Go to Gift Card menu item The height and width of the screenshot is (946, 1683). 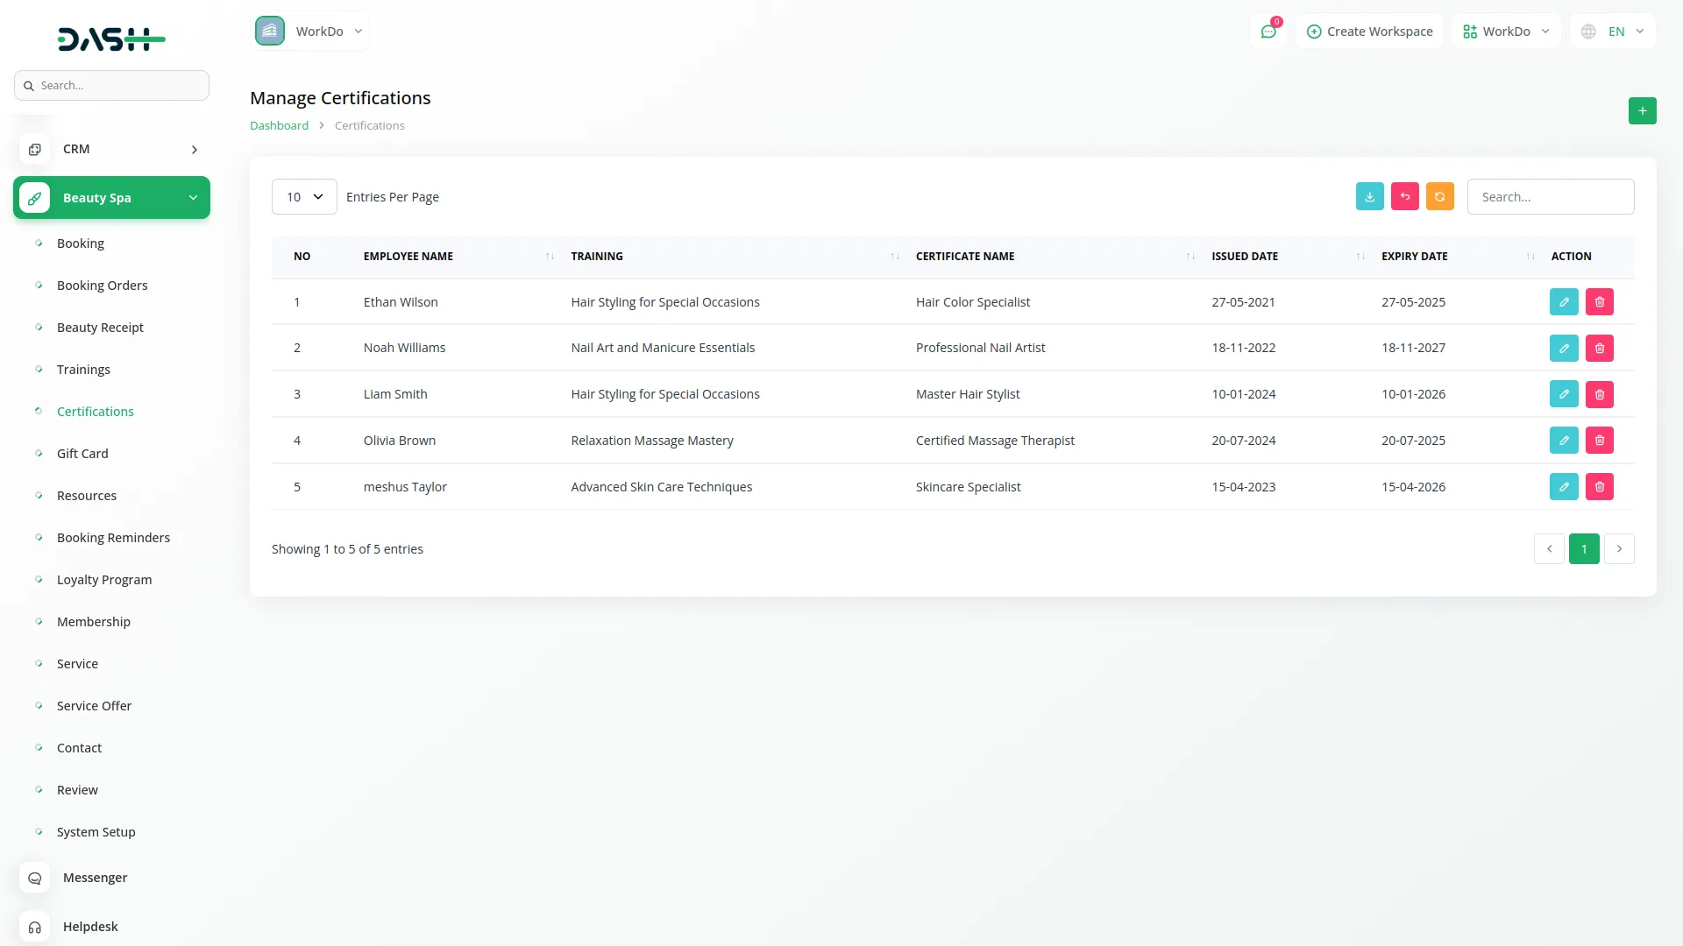[x=82, y=454]
